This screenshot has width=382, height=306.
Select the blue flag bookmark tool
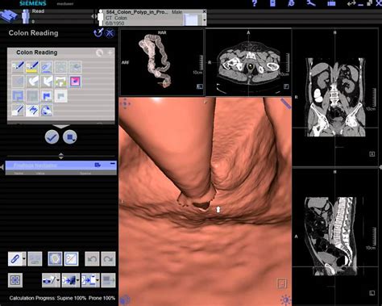[x=47, y=96]
